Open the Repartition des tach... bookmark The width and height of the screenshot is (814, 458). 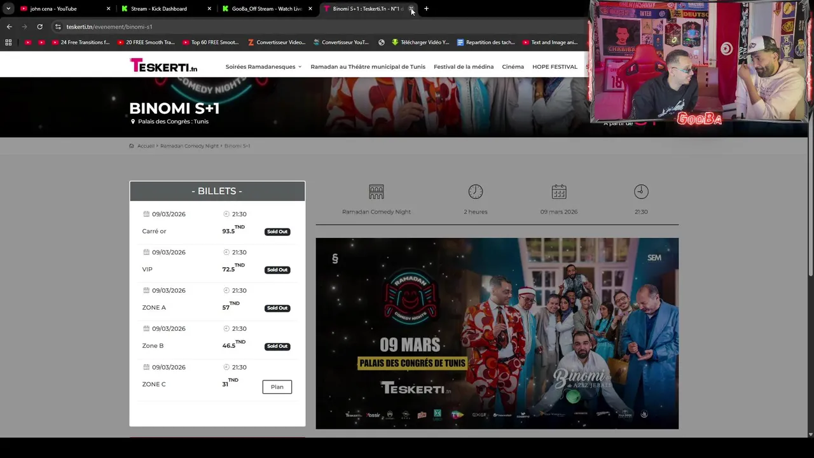pos(486,43)
